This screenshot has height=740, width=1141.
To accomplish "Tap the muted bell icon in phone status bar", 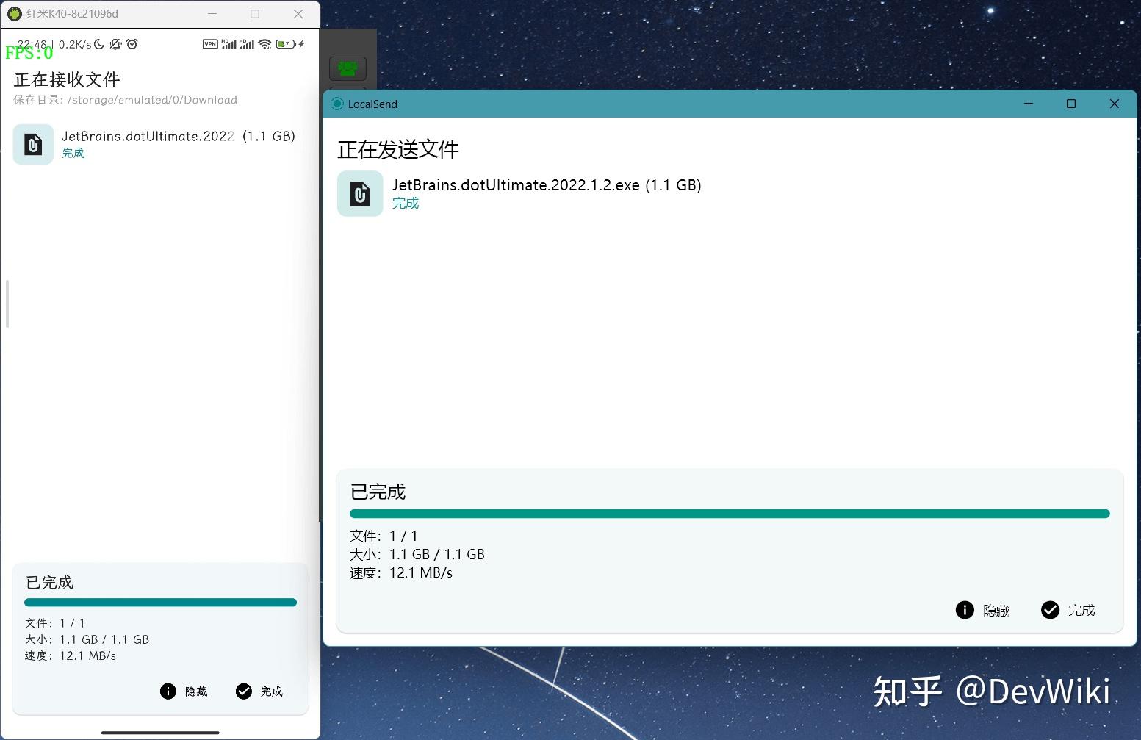I will point(115,44).
